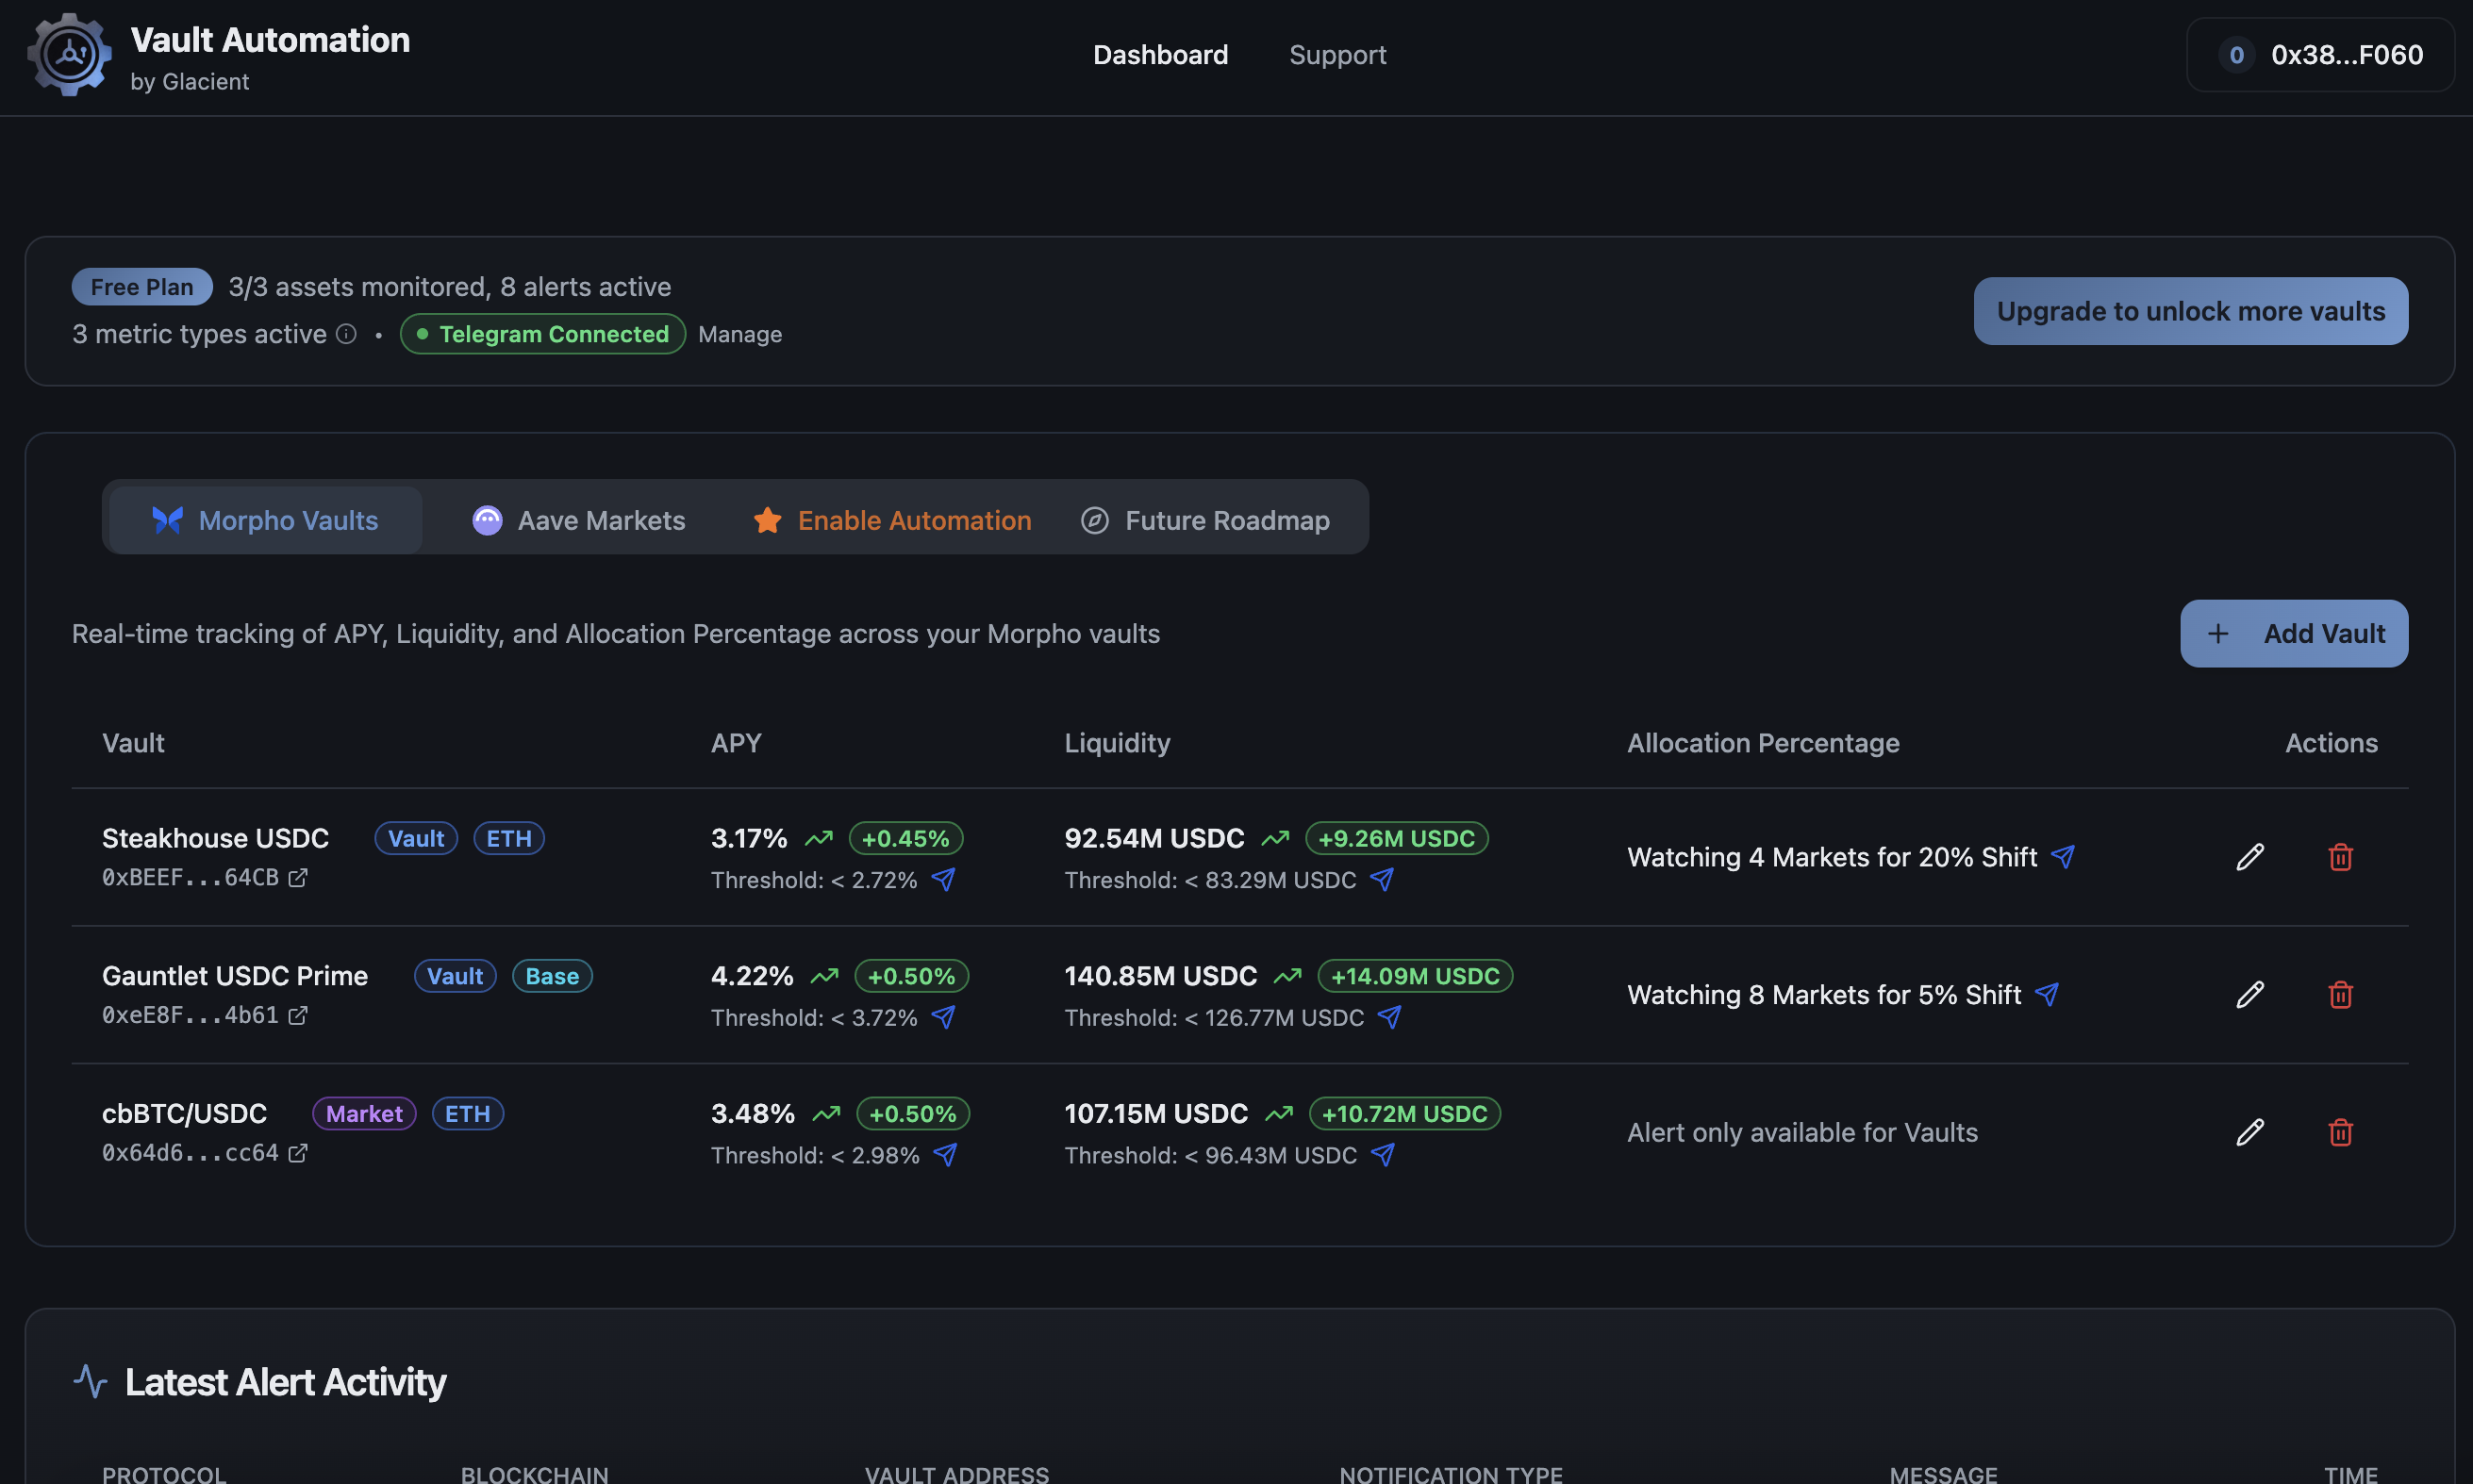The image size is (2473, 1484).
Task: Open Gauntlet USDC Prime address in block explorer
Action: [x=298, y=1015]
